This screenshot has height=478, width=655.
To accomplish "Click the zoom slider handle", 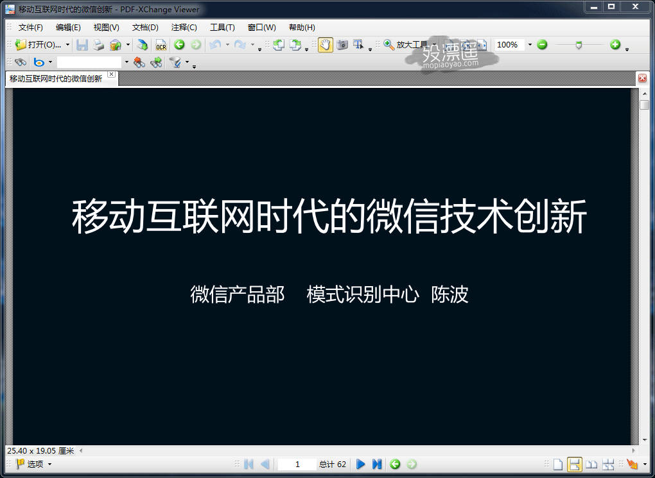I will pos(579,45).
